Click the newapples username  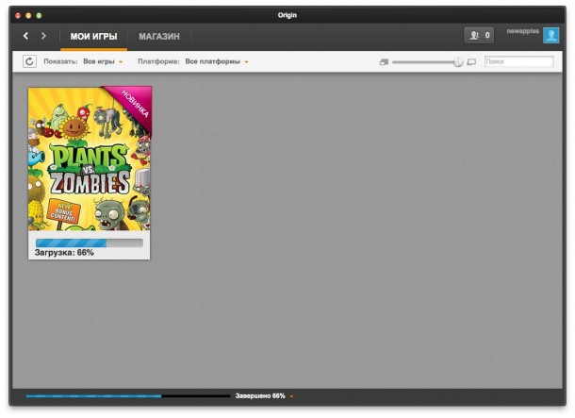[x=522, y=31]
